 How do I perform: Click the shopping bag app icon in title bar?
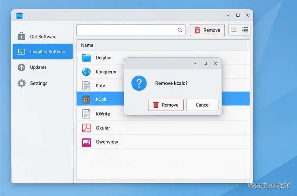click(x=19, y=16)
